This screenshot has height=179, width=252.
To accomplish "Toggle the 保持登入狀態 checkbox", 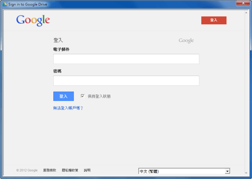I will [82, 96].
